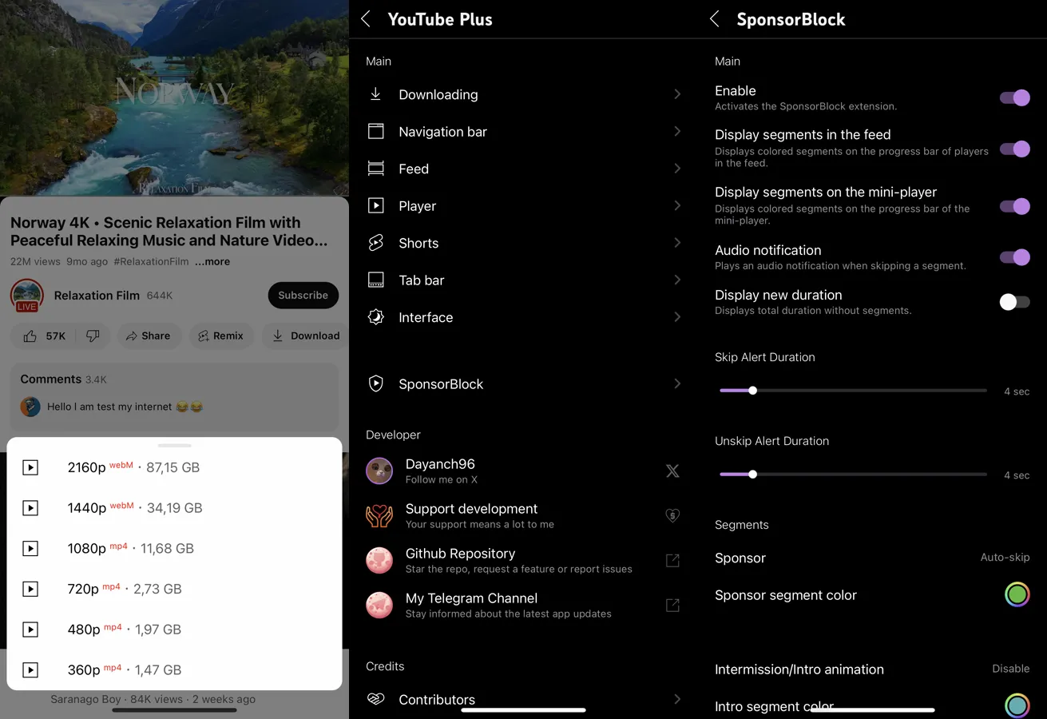Turn off the SponsorBlock Enable switch
This screenshot has height=719, width=1047.
tap(1015, 97)
